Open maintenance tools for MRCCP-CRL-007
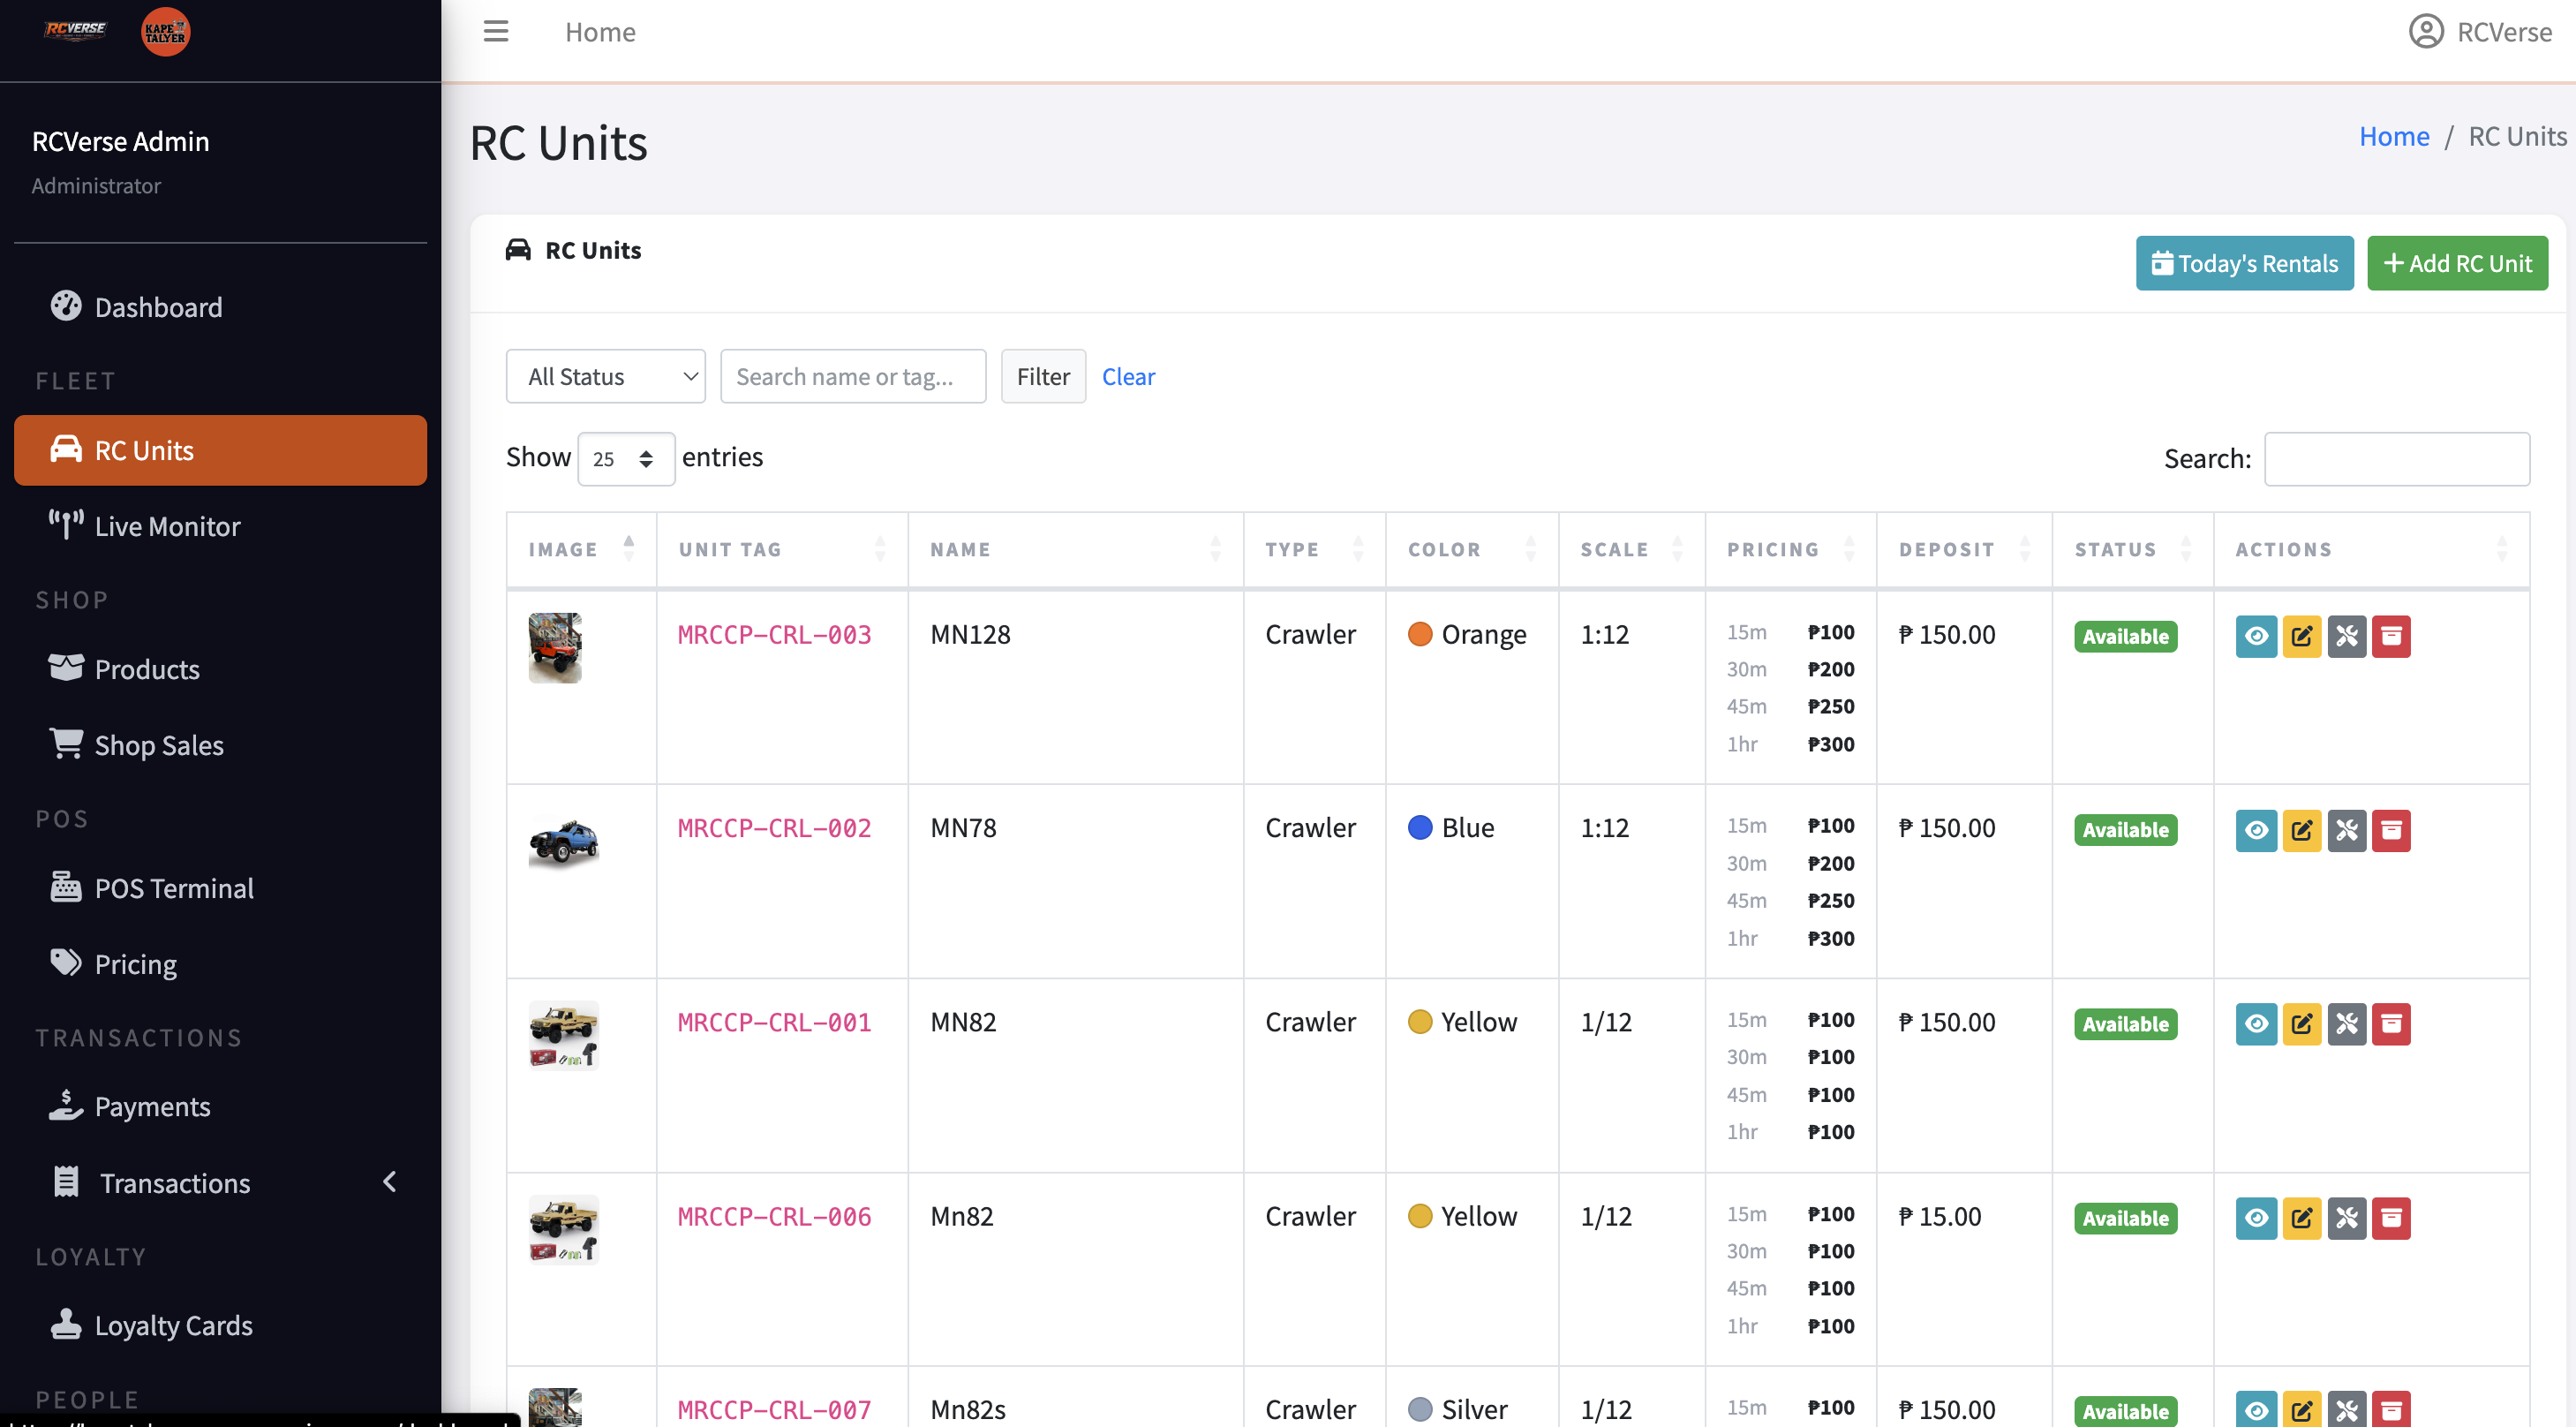Screen dimensions: 2576x1427 (x=2346, y=1410)
